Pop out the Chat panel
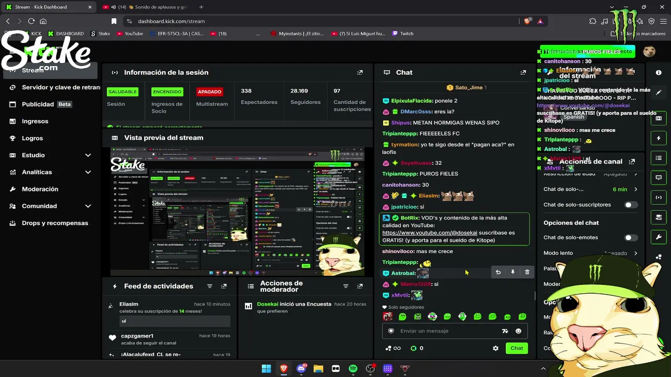The height and width of the screenshot is (377, 671). tap(523, 72)
